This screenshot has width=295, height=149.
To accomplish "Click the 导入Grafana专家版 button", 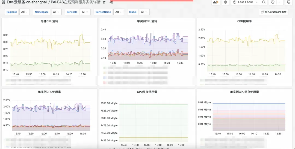I will click(x=274, y=12).
